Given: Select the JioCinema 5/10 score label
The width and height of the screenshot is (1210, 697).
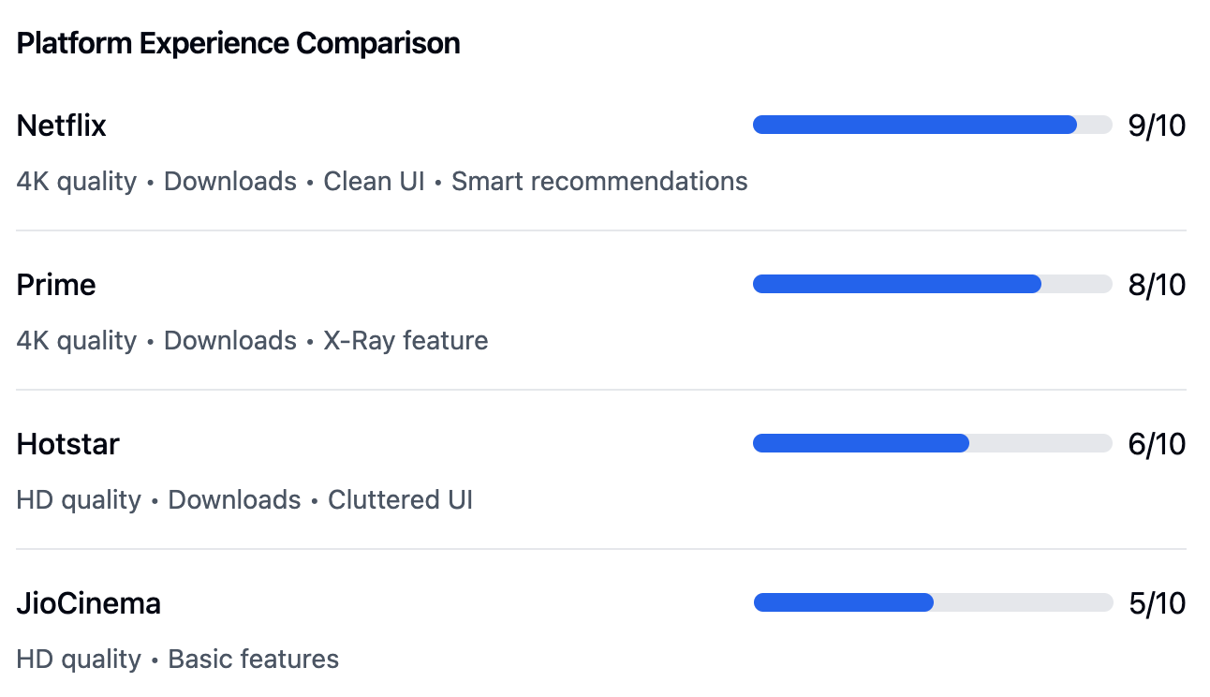Looking at the screenshot, I should click(1158, 603).
